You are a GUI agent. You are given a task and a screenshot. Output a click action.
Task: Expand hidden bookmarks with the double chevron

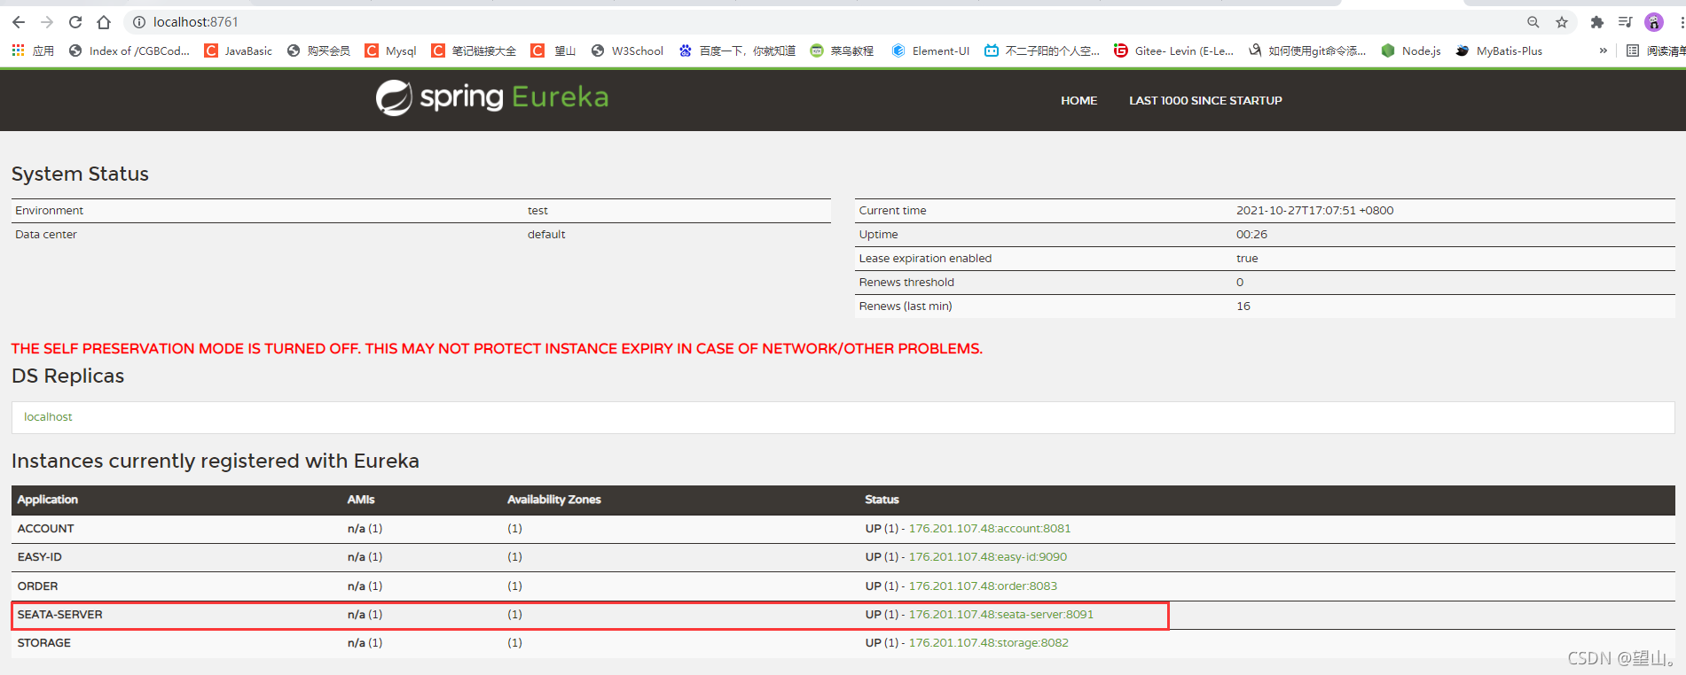pos(1604,50)
